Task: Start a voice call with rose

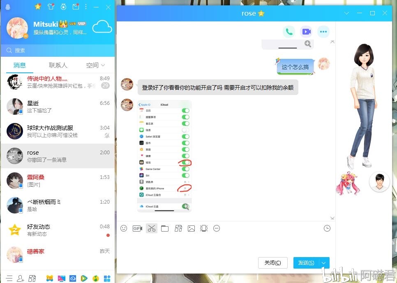Action: tap(289, 32)
